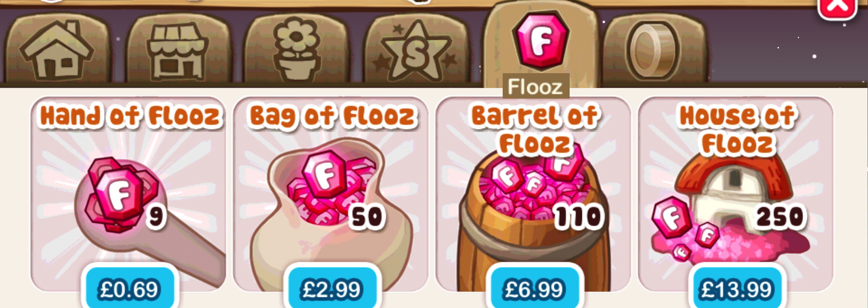The image size is (868, 308).
Task: Open the house category tab
Action: [x=57, y=49]
